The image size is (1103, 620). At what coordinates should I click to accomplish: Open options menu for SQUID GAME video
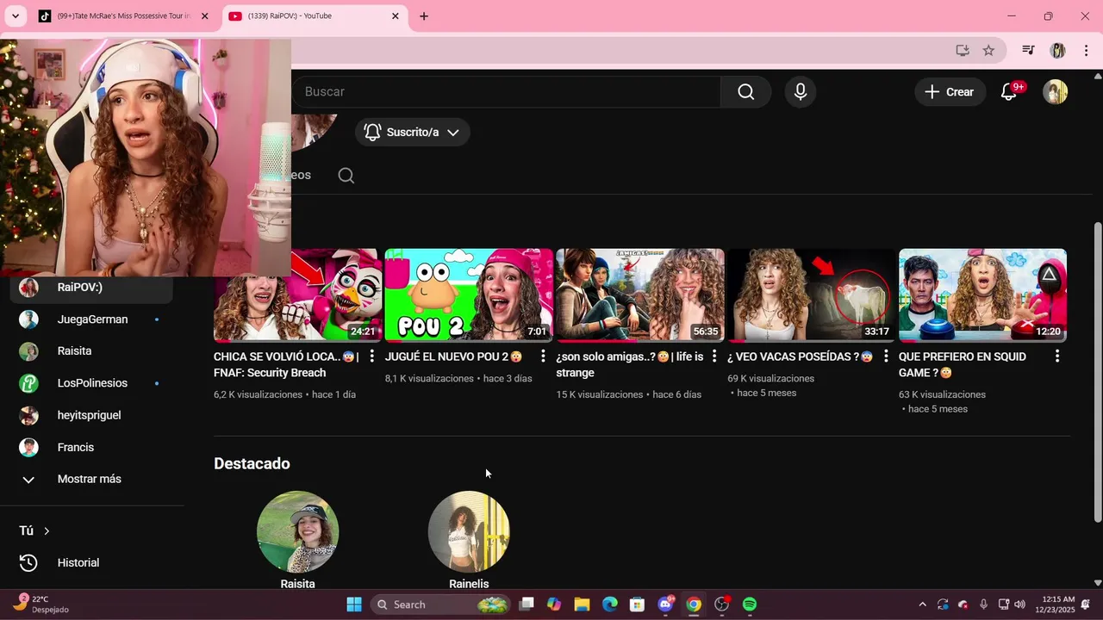(x=1057, y=356)
